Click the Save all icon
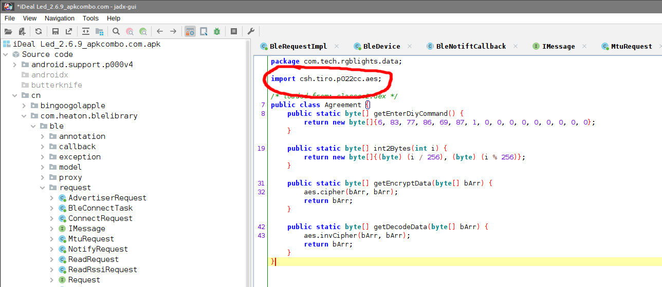The width and height of the screenshot is (662, 287). (56, 31)
